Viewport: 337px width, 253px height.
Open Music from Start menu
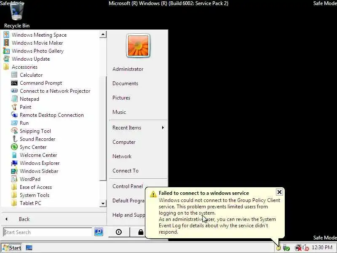tap(119, 112)
